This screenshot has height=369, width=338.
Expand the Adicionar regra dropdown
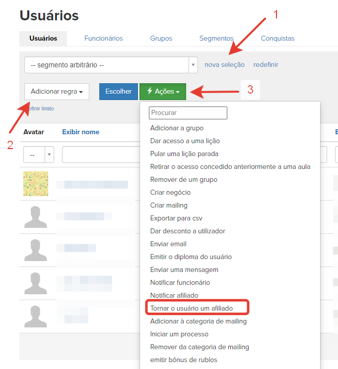(x=57, y=92)
